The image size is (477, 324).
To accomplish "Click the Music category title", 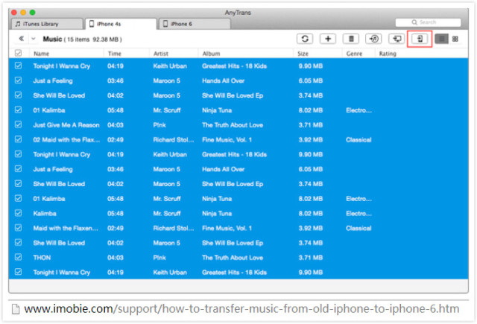I will point(52,39).
